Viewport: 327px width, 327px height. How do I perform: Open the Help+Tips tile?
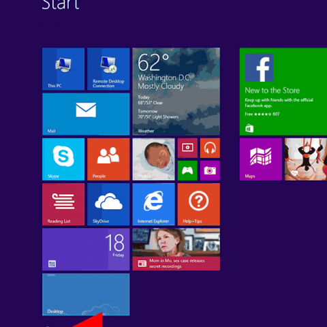(199, 204)
